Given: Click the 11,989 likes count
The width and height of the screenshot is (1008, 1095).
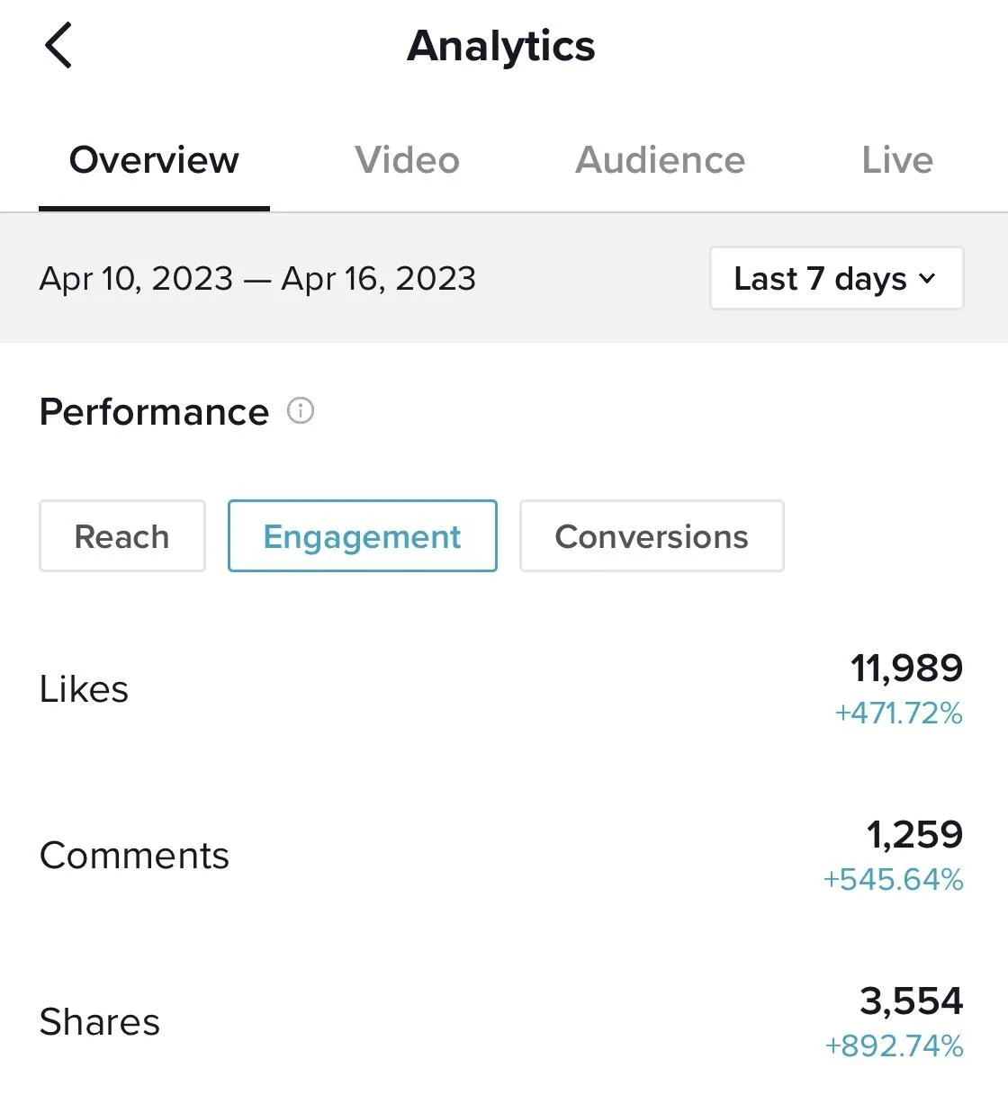Looking at the screenshot, I should coord(906,669).
